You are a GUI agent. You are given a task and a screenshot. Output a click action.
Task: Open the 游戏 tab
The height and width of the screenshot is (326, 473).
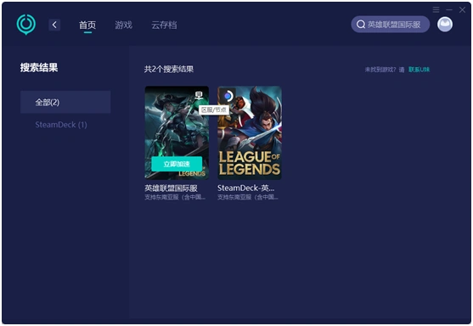click(x=123, y=25)
